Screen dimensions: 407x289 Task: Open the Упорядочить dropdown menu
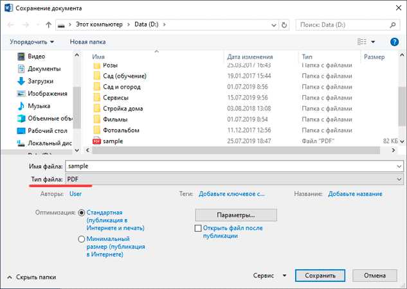coord(32,42)
